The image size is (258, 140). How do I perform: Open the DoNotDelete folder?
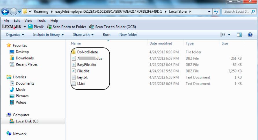click(87, 52)
